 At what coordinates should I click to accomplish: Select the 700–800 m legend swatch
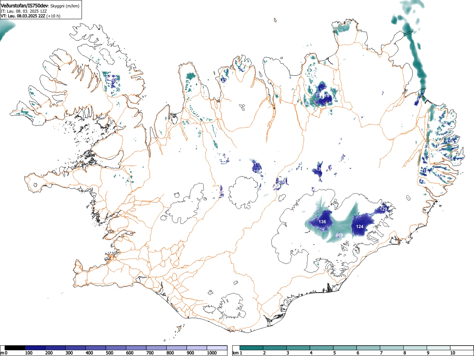pos(156,348)
